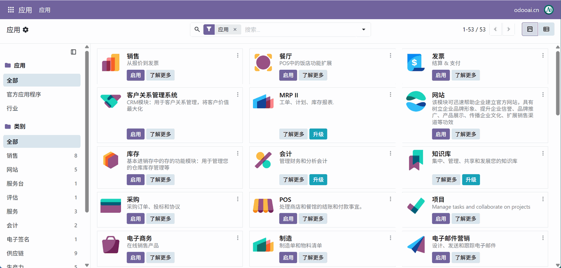561x268 pixels.
Task: Select 行业 in sidebar
Action: [42, 109]
